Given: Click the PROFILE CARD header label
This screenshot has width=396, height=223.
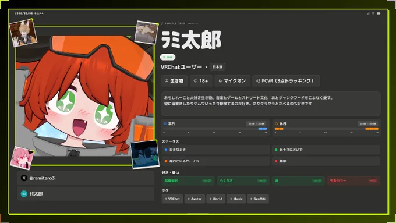Looking at the screenshot, I should [175, 23].
